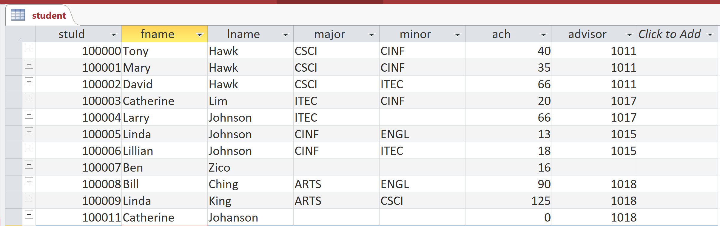This screenshot has width=720, height=226.
Task: Open the ach column filter dropdown
Action: 543,35
